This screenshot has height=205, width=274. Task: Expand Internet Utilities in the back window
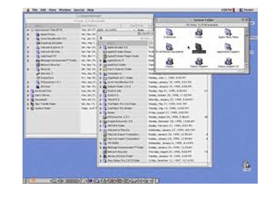(x=28, y=52)
